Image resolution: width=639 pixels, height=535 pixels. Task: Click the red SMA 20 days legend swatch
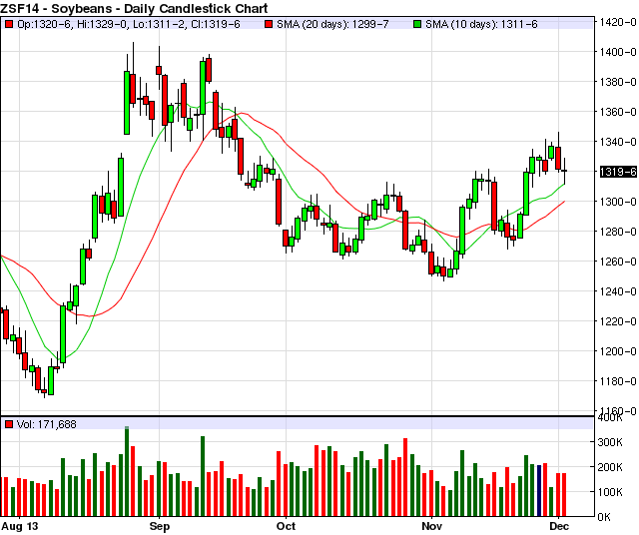point(269,24)
